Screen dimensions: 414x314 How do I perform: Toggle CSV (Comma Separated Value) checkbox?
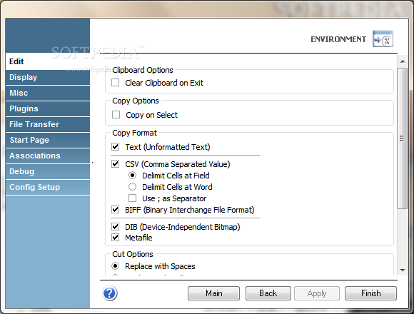(116, 164)
